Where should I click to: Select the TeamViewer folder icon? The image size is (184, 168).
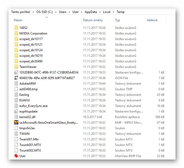click(x=16, y=67)
